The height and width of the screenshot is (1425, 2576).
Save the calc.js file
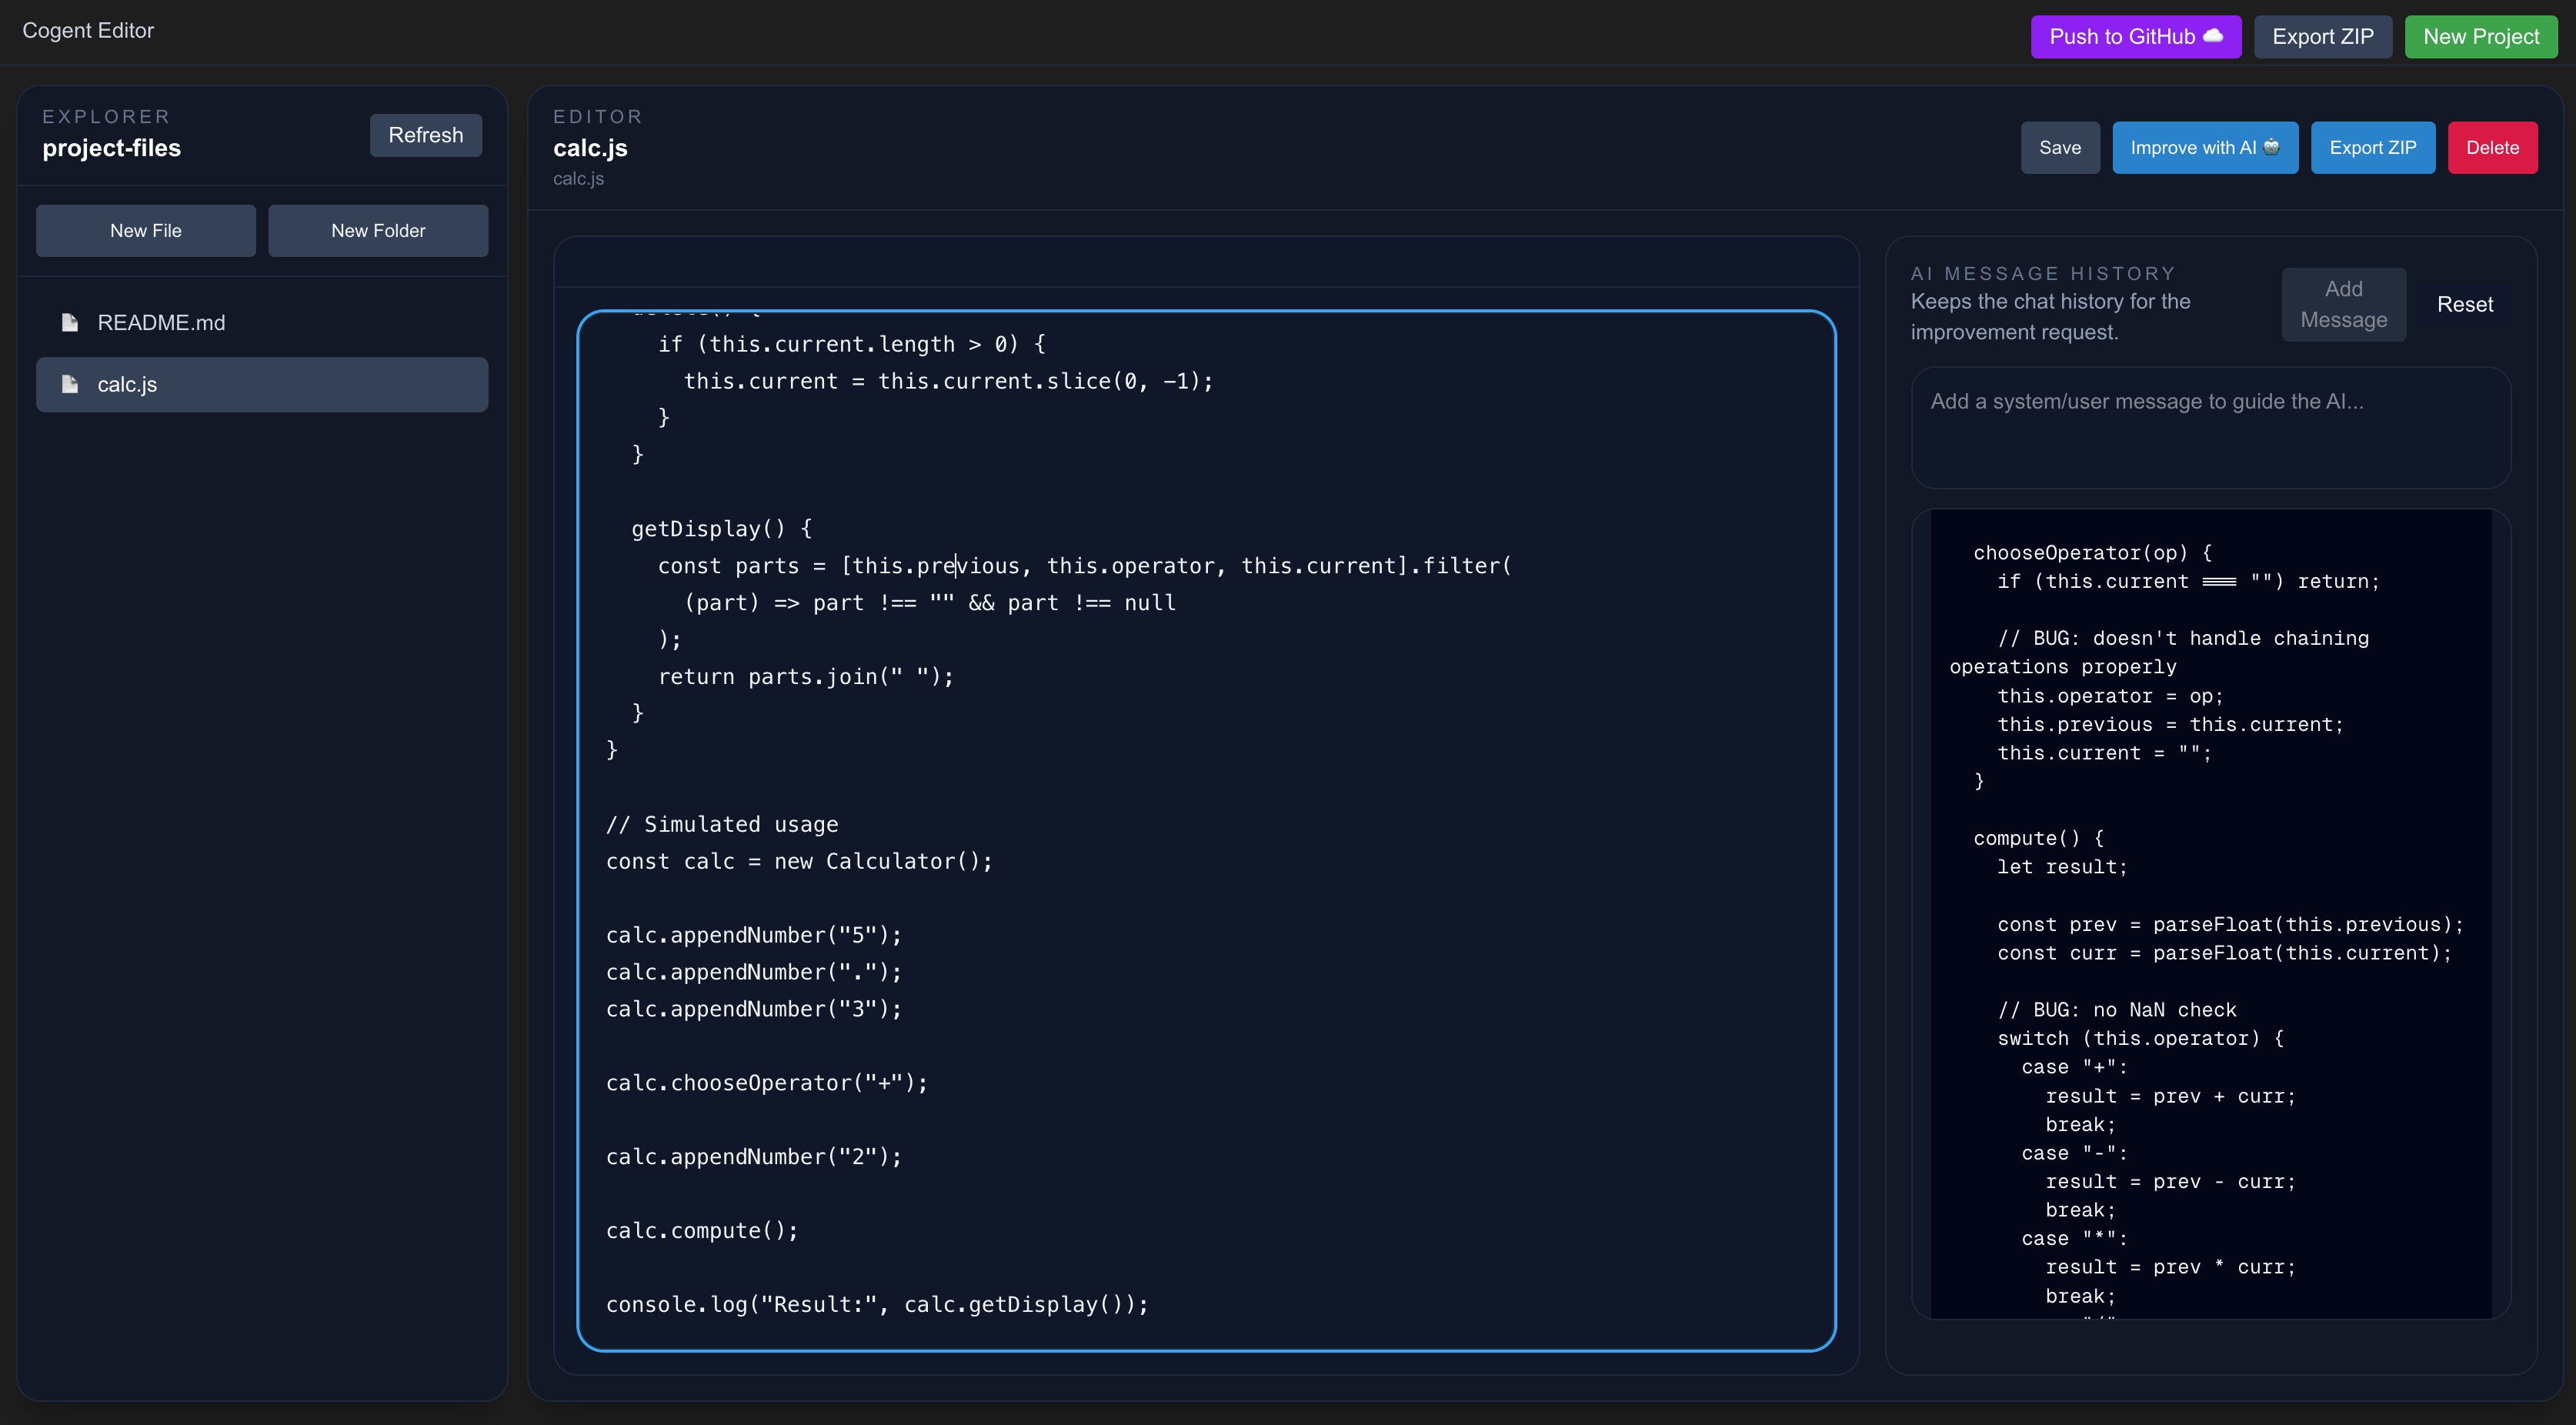click(x=2059, y=147)
